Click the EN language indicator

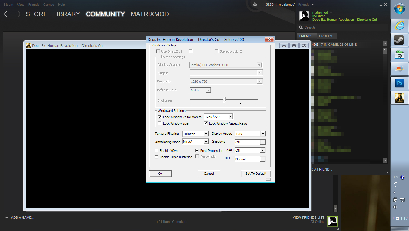point(396,177)
